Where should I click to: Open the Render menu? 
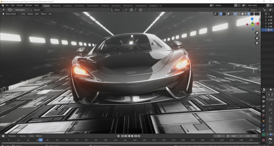20,5
